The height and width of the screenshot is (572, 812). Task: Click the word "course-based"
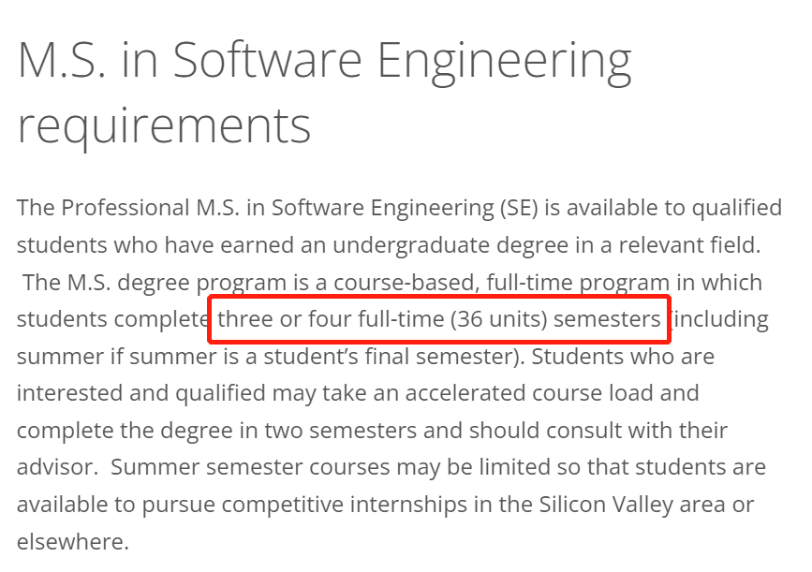404,283
